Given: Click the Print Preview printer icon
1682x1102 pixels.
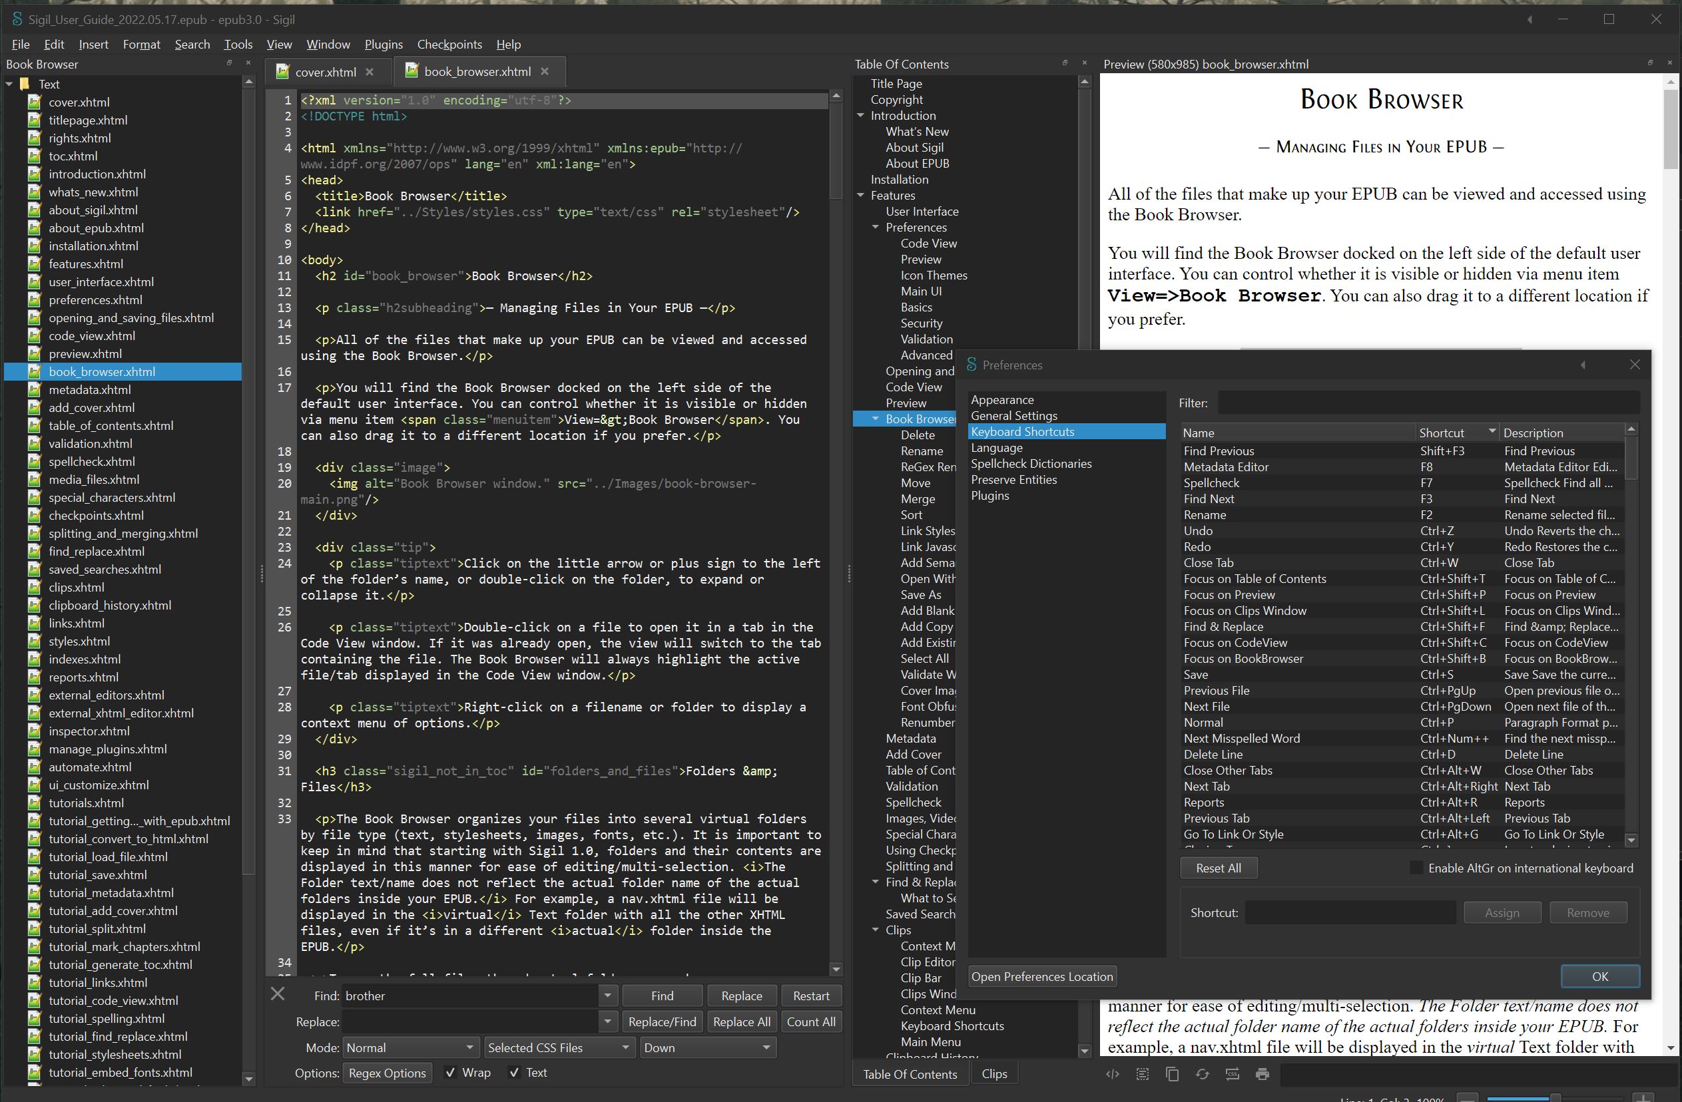Looking at the screenshot, I should pyautogui.click(x=1262, y=1075).
